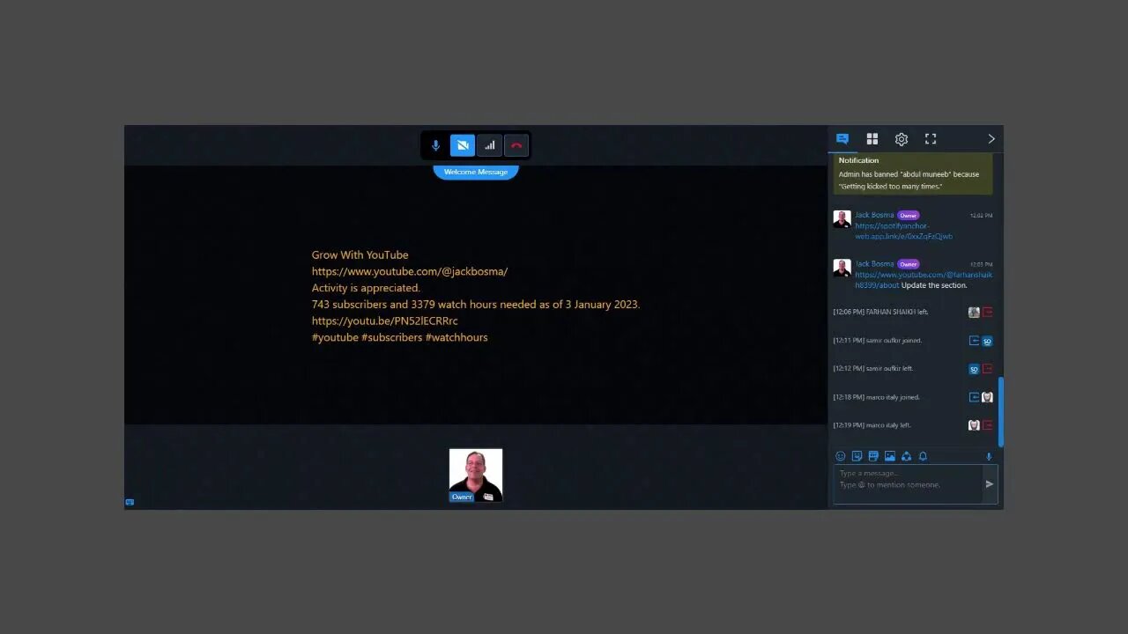1128x634 pixels.
Task: Click the Owner label on the video thumbnail
Action: pyautogui.click(x=462, y=497)
